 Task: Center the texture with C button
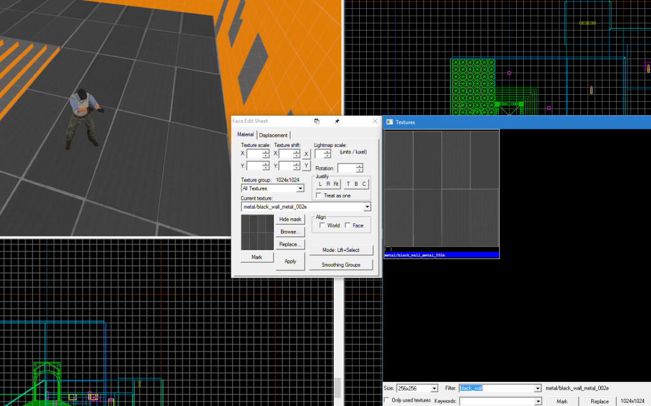(364, 184)
